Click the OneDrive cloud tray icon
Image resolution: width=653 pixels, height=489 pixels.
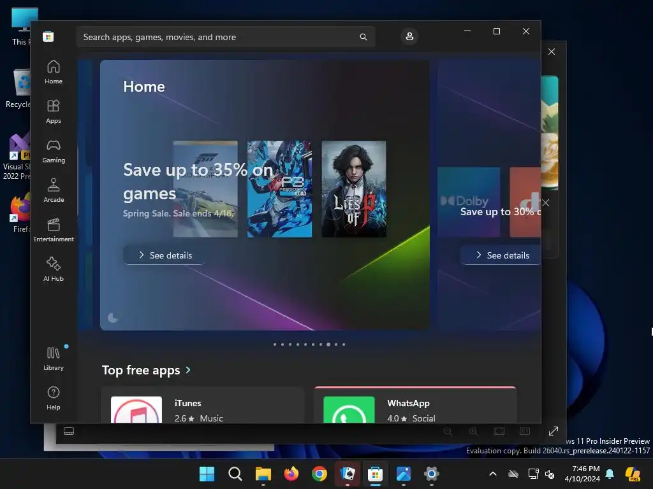pos(513,474)
